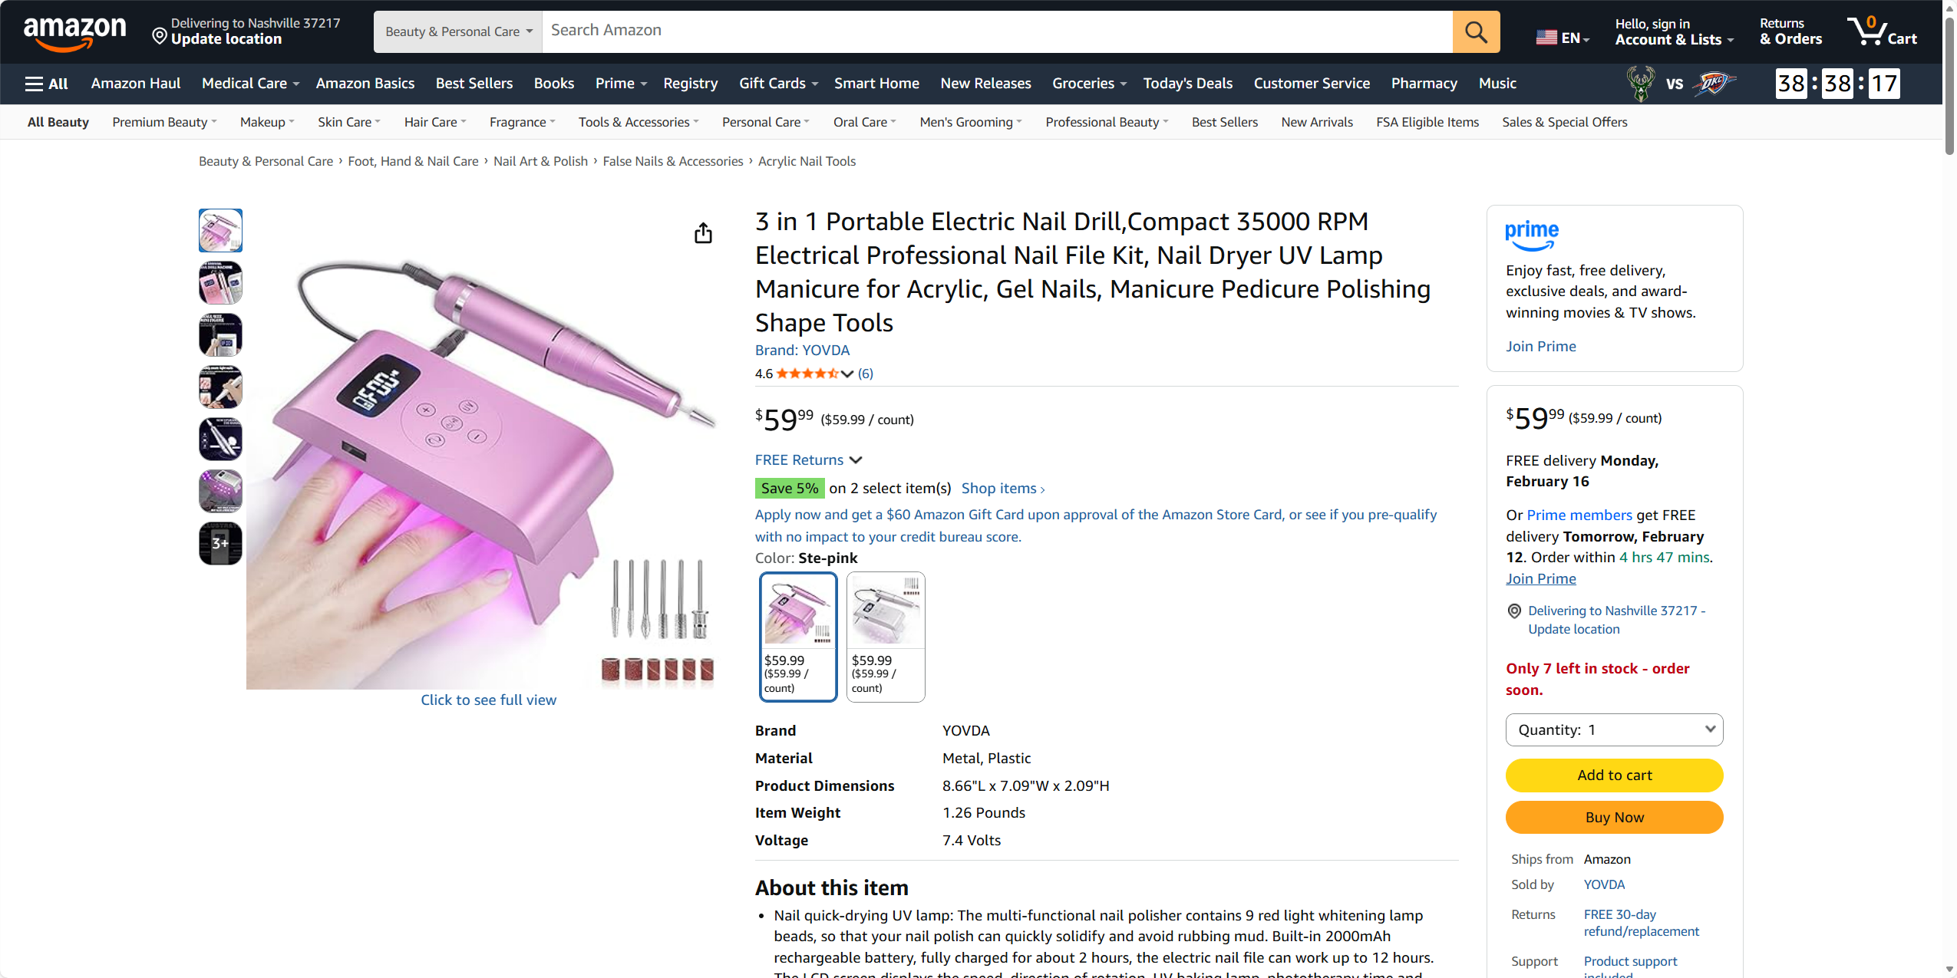Open the star rating popover arrow
The image size is (1957, 978).
(847, 374)
